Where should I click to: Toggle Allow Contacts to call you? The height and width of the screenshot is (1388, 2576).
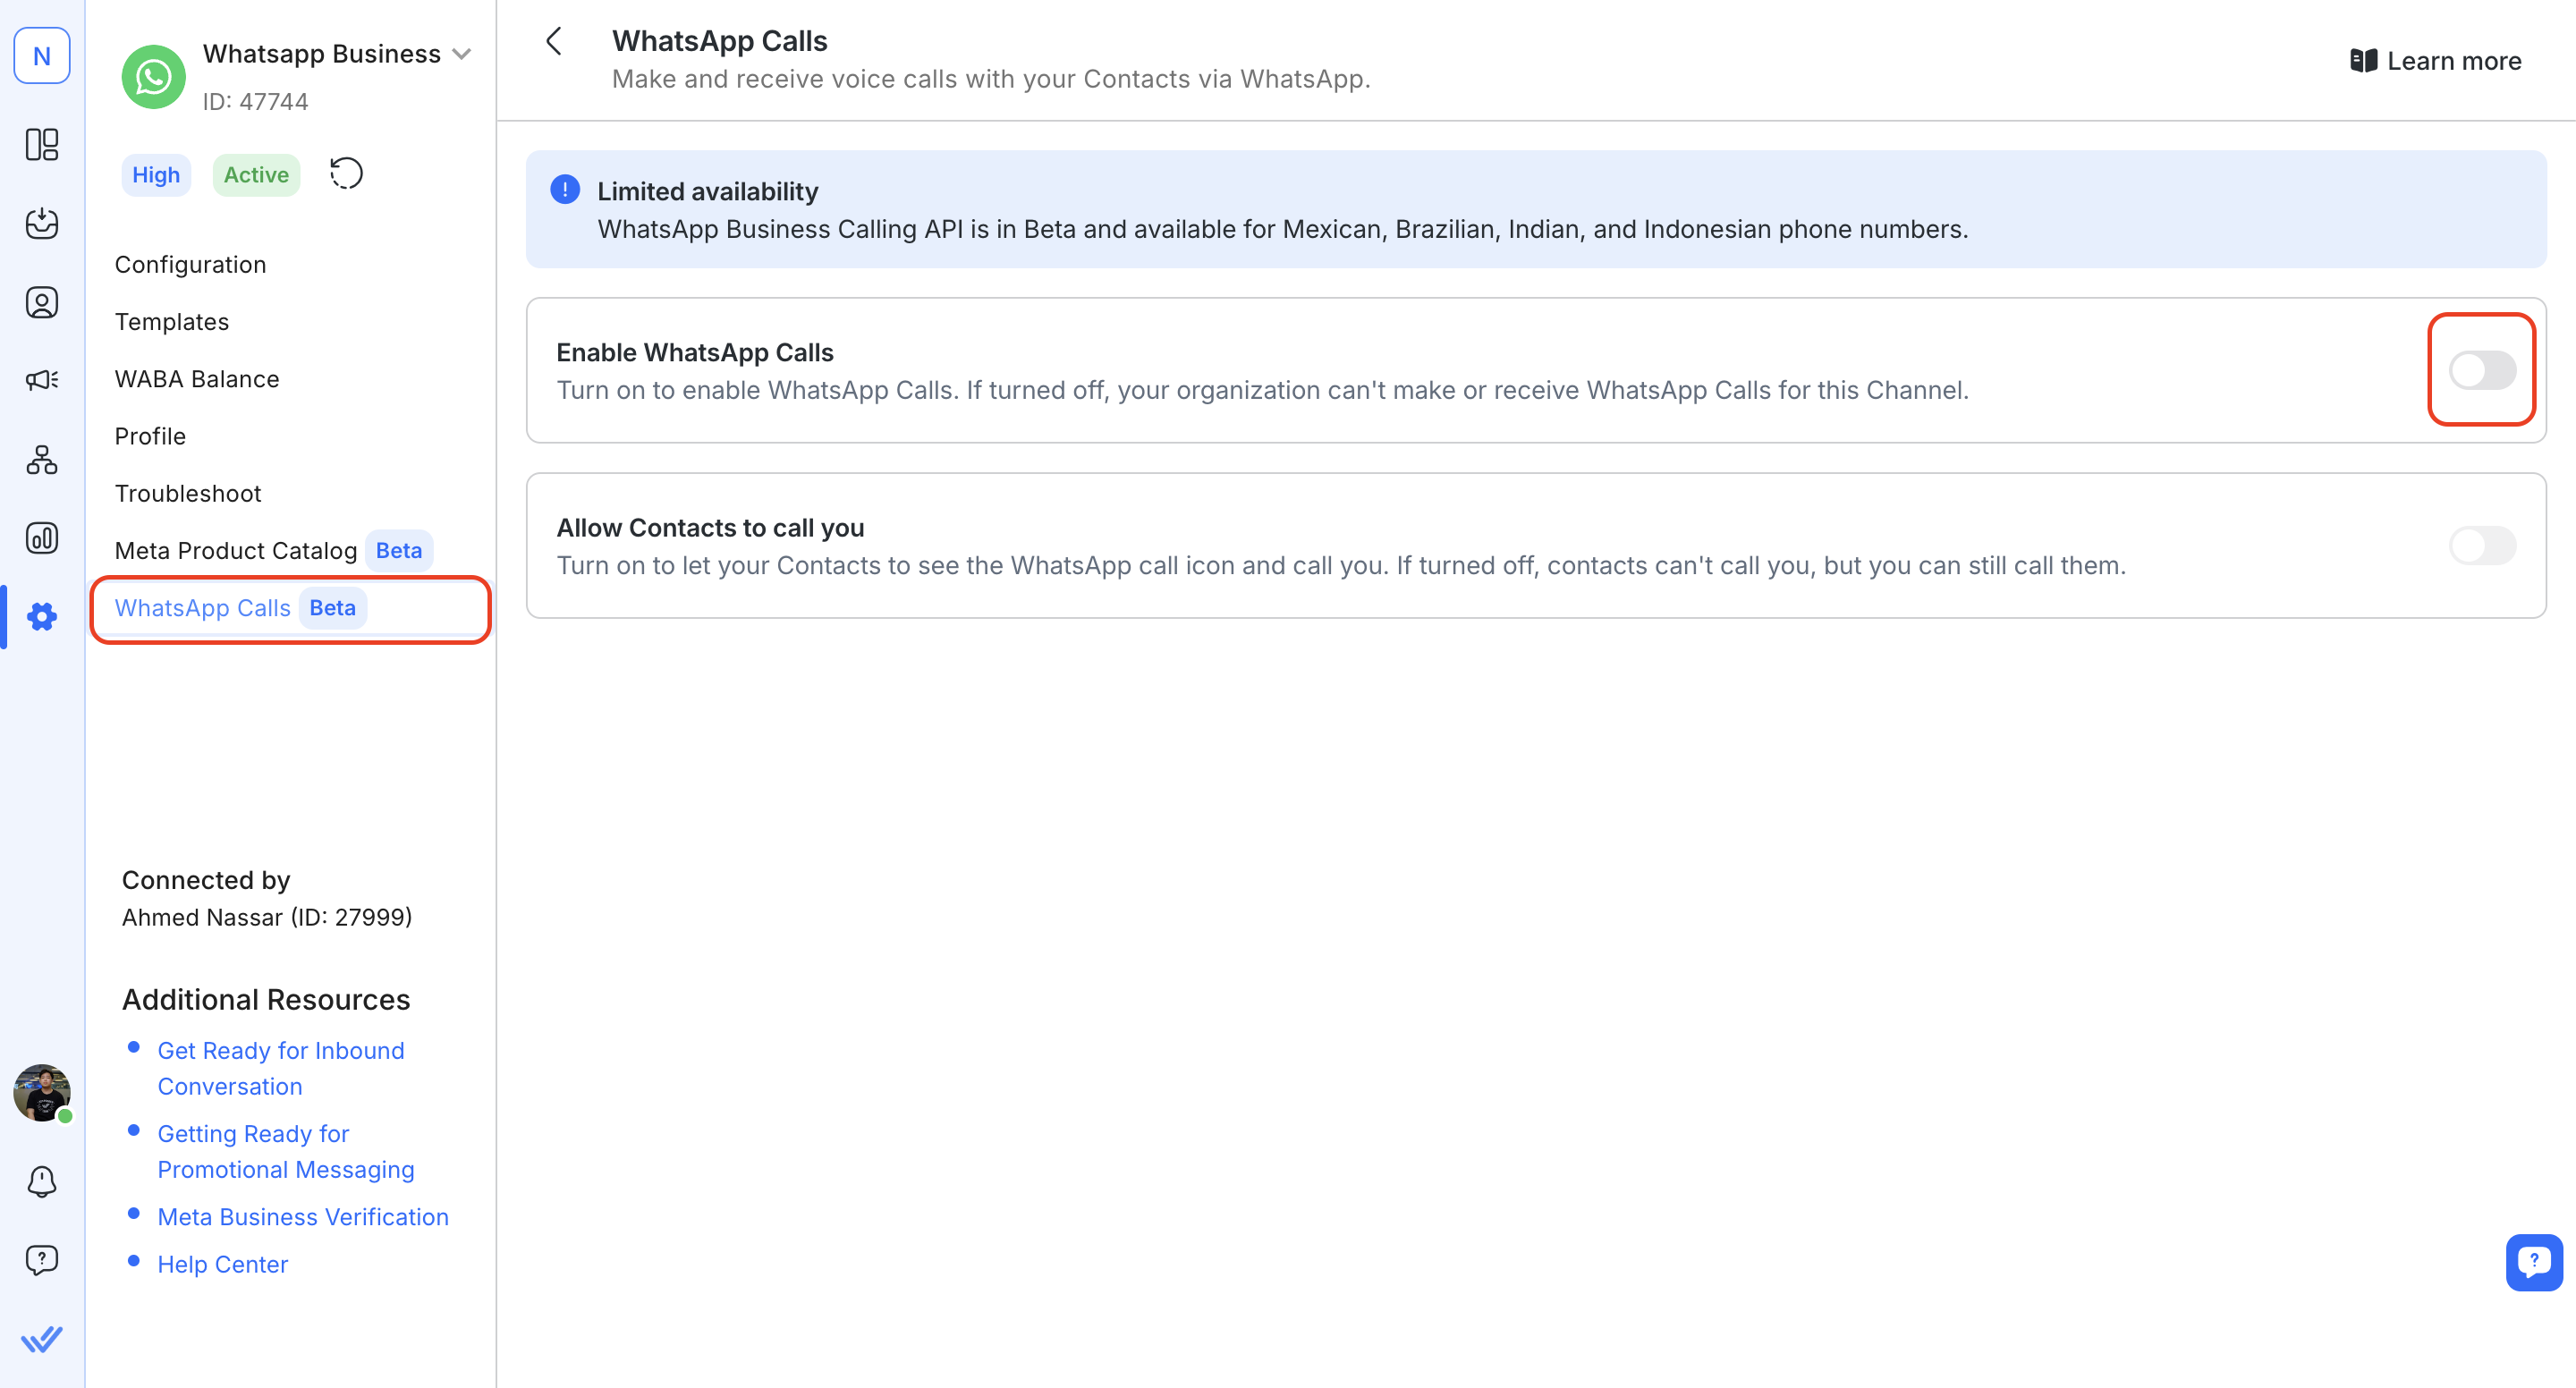click(2481, 545)
